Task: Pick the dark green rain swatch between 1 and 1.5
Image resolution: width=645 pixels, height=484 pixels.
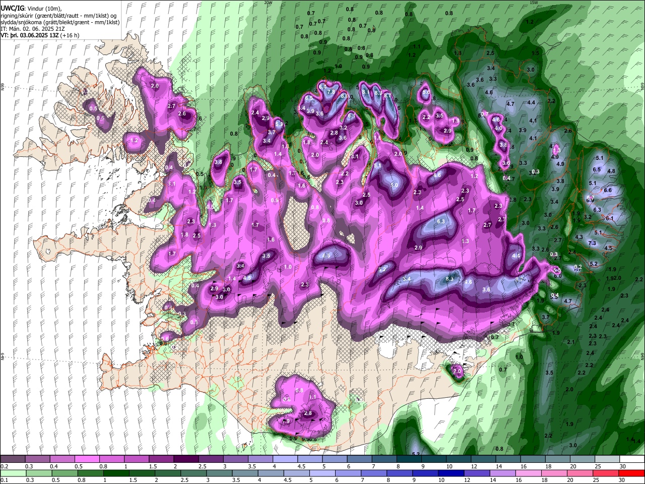Action: tap(117, 473)
